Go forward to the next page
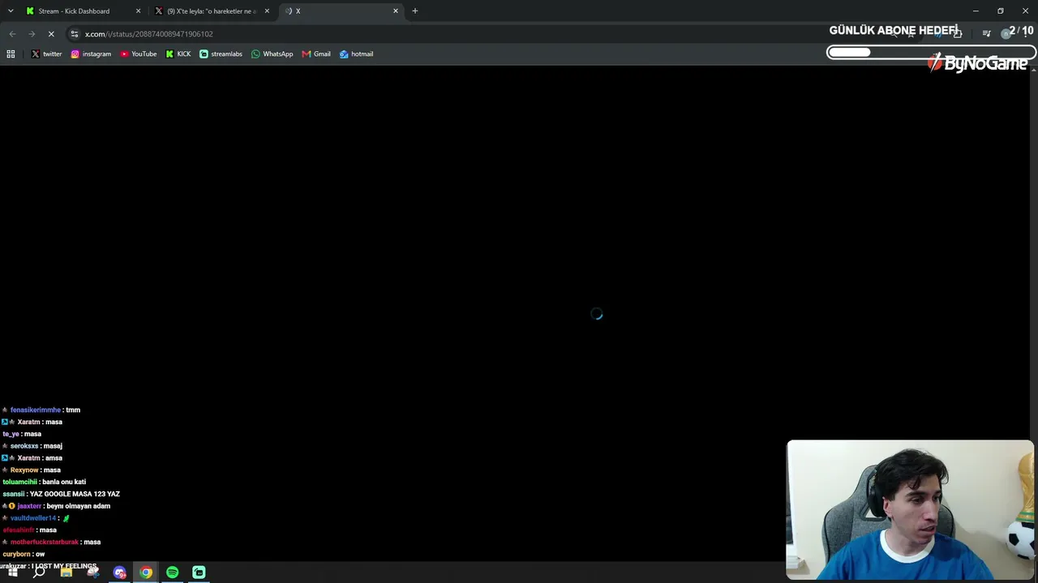 (x=32, y=34)
